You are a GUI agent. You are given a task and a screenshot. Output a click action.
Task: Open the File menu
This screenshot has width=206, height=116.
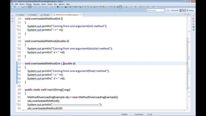[12, 4]
